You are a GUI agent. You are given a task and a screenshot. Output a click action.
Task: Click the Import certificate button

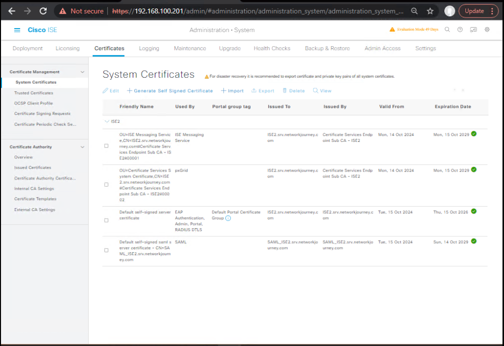pos(232,91)
